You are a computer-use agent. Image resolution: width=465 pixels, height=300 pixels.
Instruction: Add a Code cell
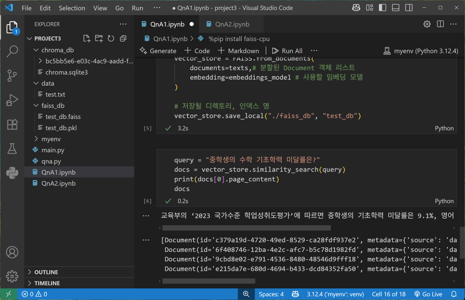tap(197, 51)
